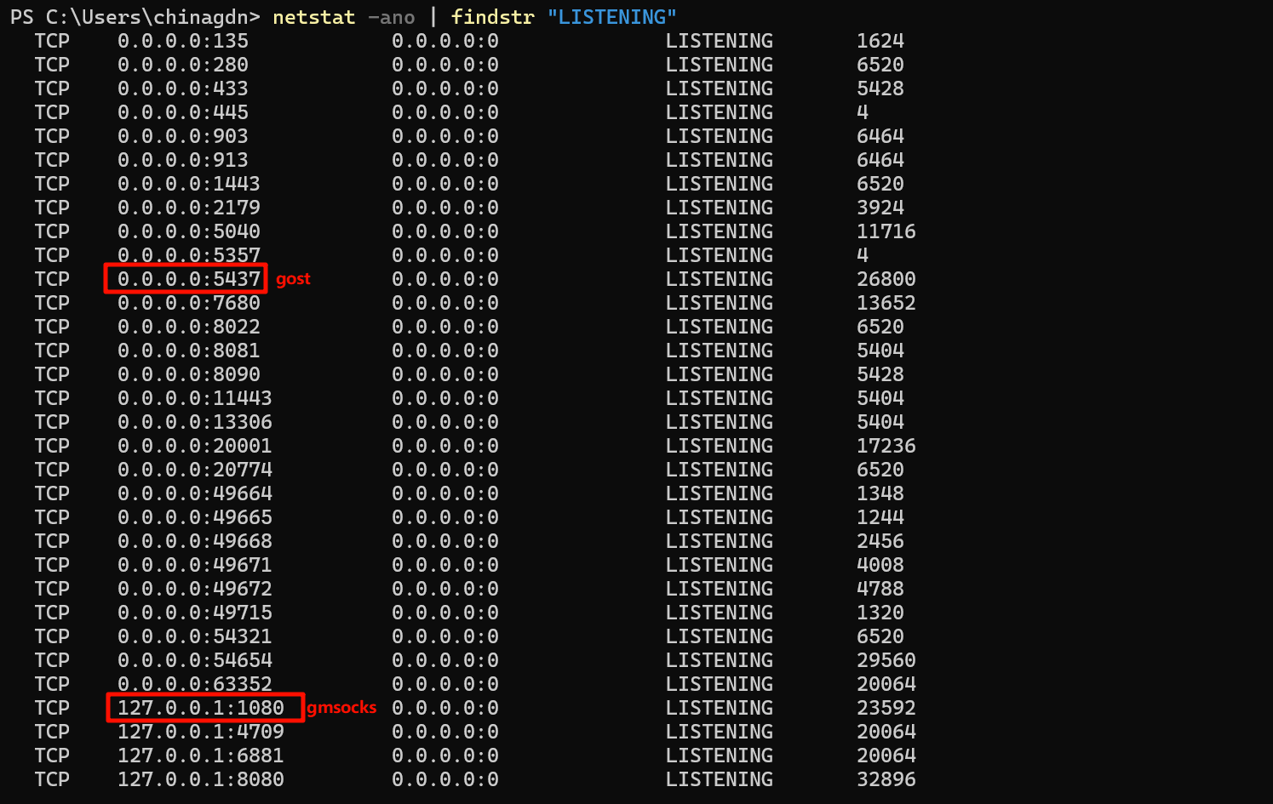Click the red "gmsocks" annotation label
Screen dimensions: 1273x804
click(x=341, y=708)
